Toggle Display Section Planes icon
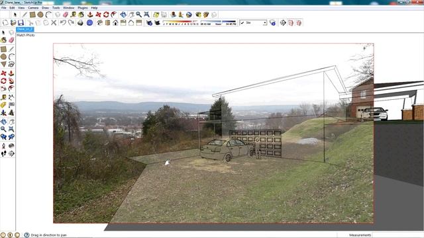Image resolution: width=424 pixels, height=238 pixels. [x=291, y=22]
